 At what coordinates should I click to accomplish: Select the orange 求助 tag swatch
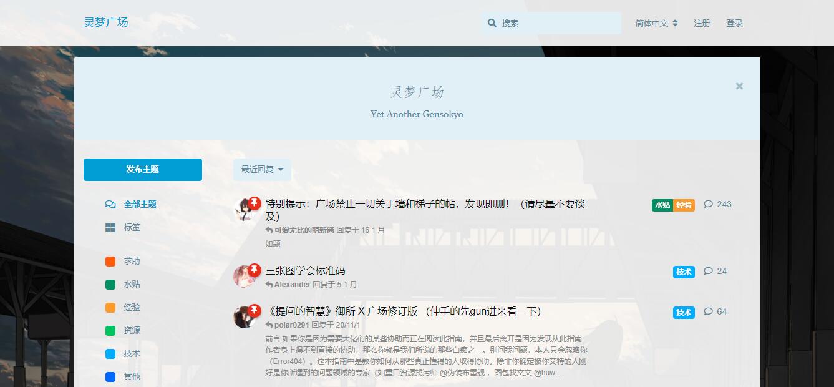[x=110, y=262]
